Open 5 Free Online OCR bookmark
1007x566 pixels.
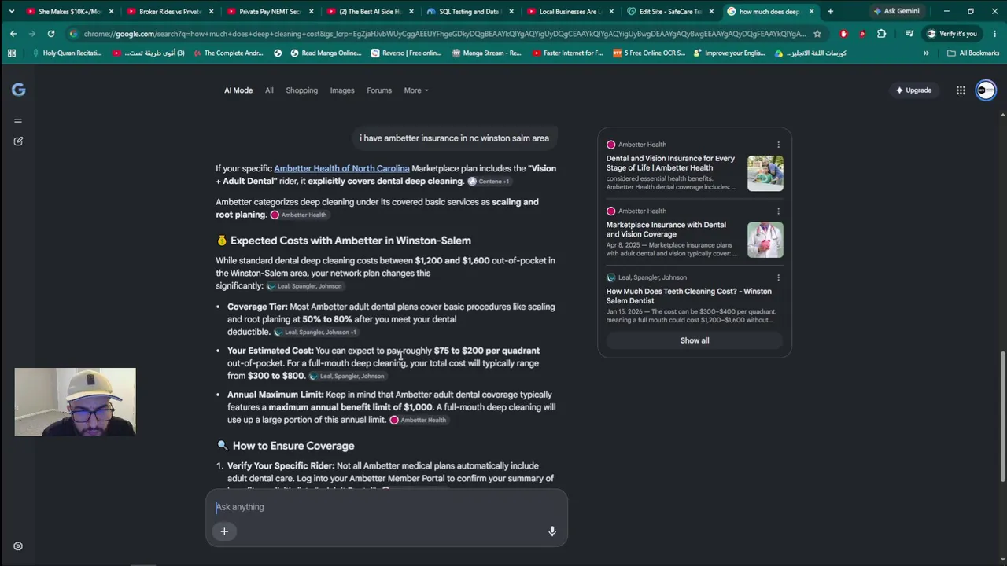pyautogui.click(x=649, y=53)
